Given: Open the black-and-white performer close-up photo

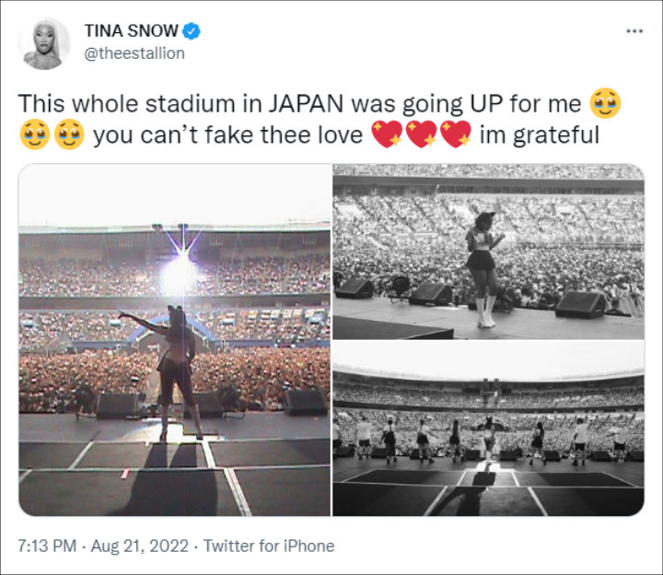Looking at the screenshot, I should (488, 252).
